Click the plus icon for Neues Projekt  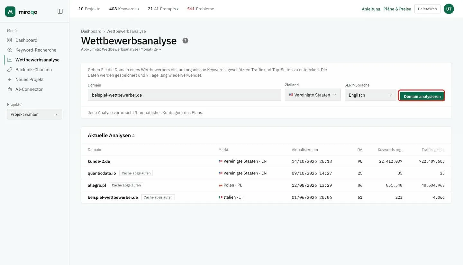(x=10, y=80)
